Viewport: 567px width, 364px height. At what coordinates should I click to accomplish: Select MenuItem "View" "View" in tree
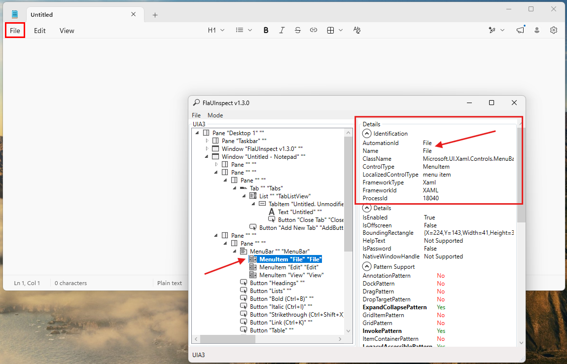[x=291, y=275]
